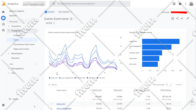
Task: Collapse the User group chevron
Action: point(35,64)
